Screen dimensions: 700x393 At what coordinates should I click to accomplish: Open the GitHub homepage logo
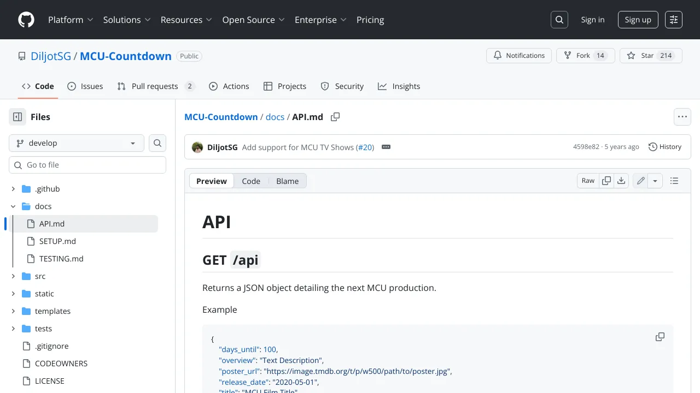(26, 20)
